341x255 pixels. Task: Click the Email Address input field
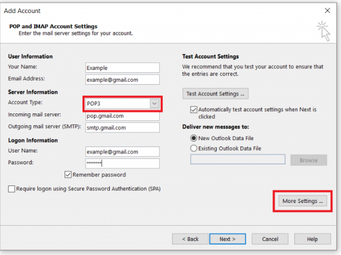(x=122, y=80)
